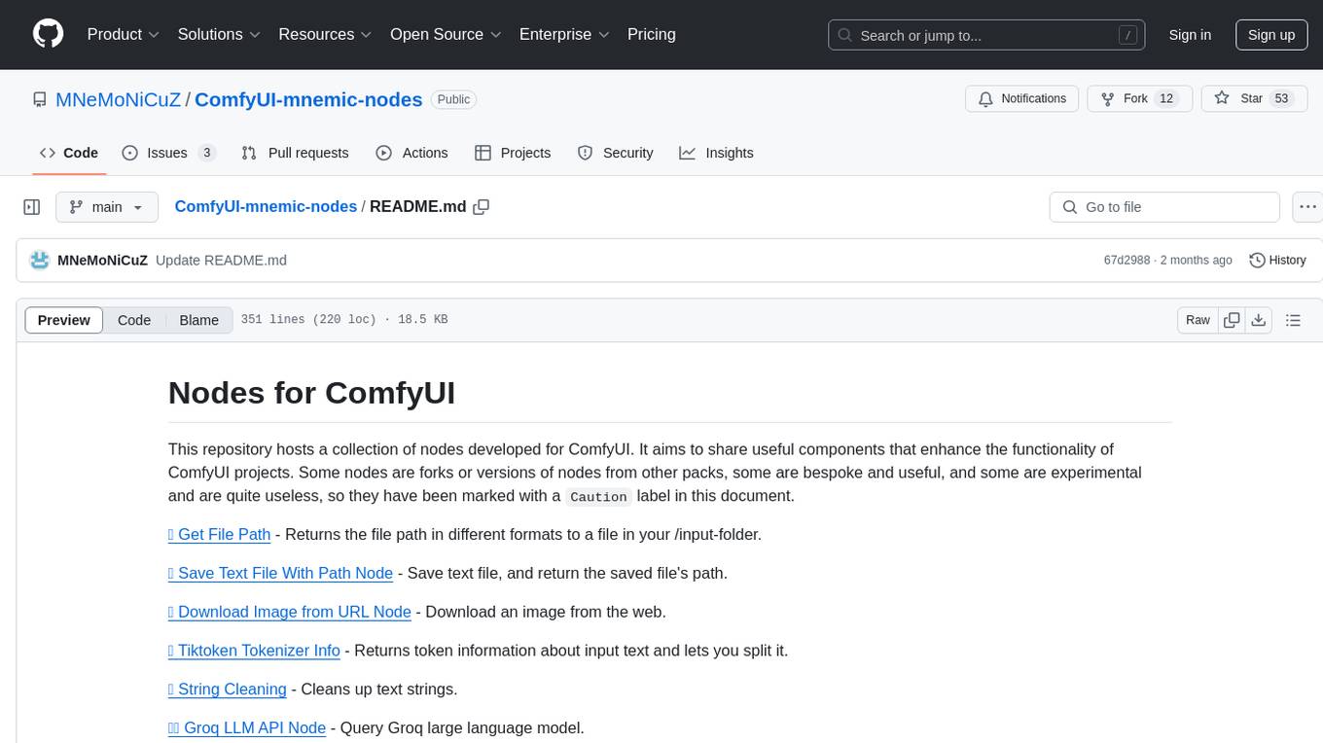Select the Blame view
This screenshot has height=743, width=1323.
[x=198, y=320]
